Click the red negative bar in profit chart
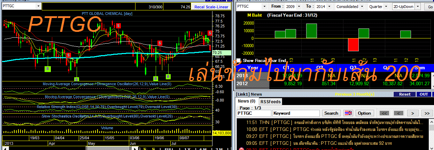434x150 pixels. (x=353, y=44)
